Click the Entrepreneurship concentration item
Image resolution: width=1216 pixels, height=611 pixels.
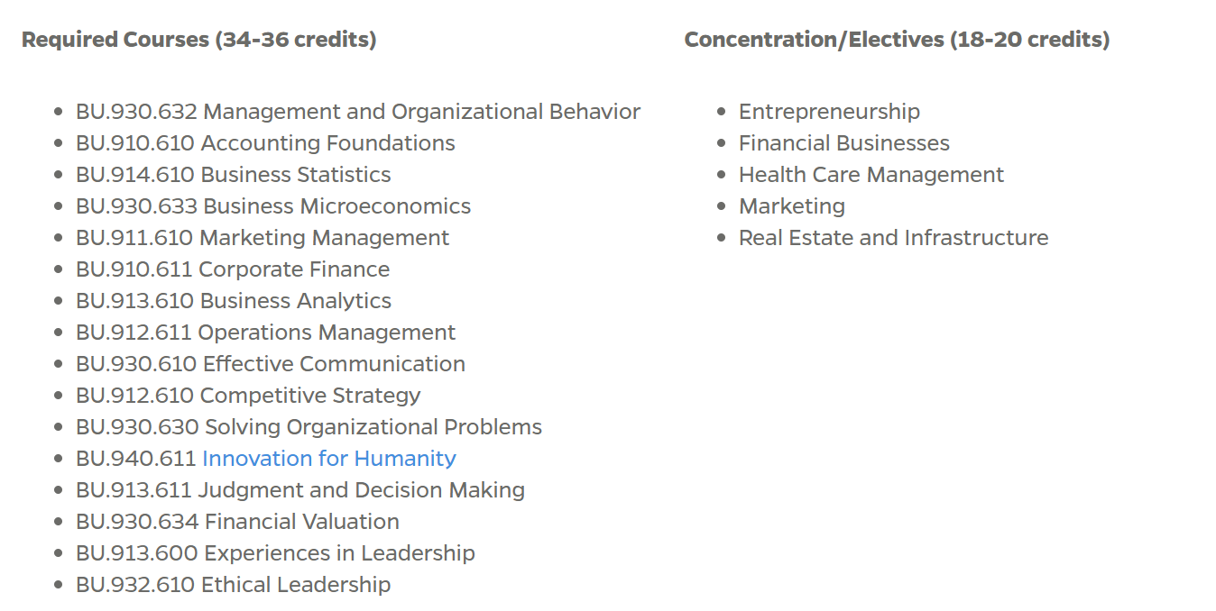pos(829,112)
